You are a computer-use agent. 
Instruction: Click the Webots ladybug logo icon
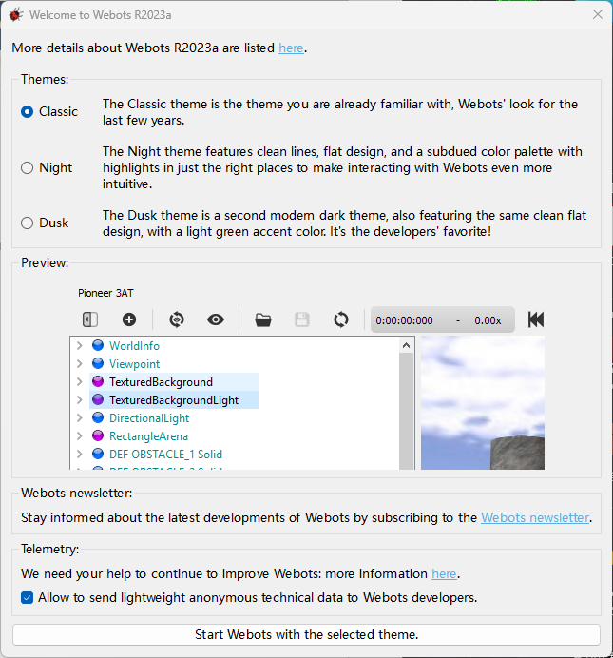point(15,15)
